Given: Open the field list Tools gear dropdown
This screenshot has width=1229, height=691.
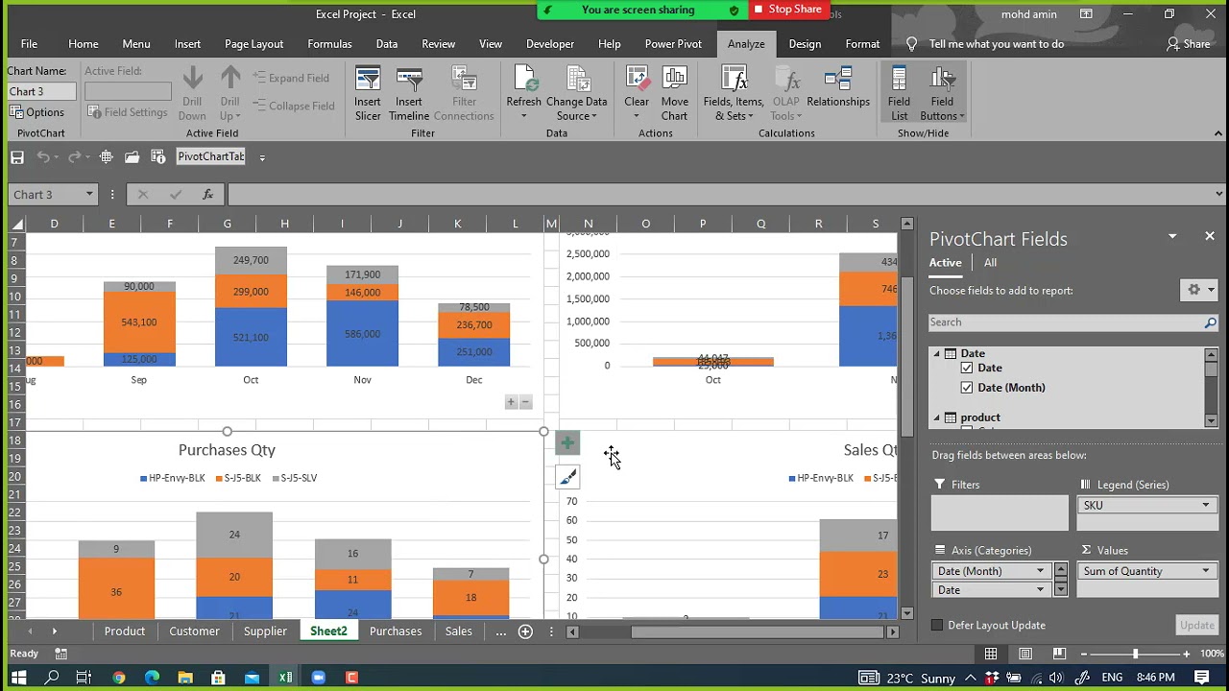Looking at the screenshot, I should point(1198,290).
